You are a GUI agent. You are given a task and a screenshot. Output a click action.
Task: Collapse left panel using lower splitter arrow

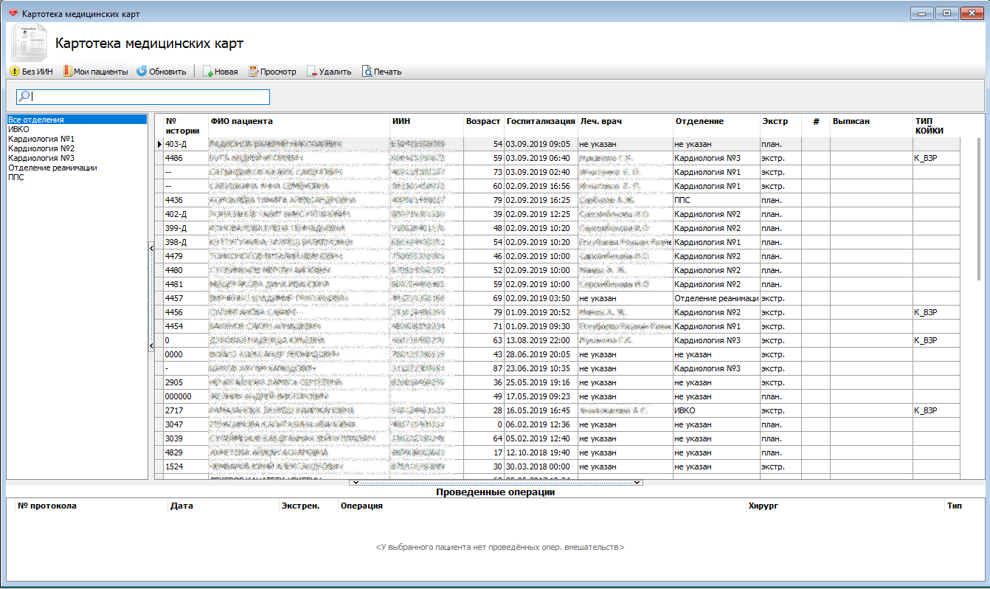[150, 345]
